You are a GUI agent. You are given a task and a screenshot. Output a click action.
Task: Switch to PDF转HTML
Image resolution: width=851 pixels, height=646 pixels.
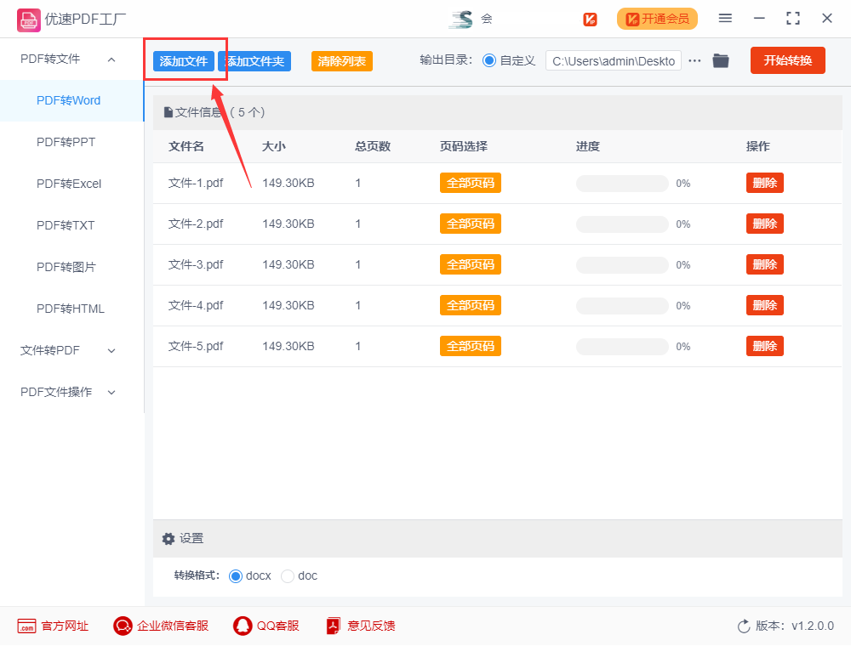(x=71, y=309)
